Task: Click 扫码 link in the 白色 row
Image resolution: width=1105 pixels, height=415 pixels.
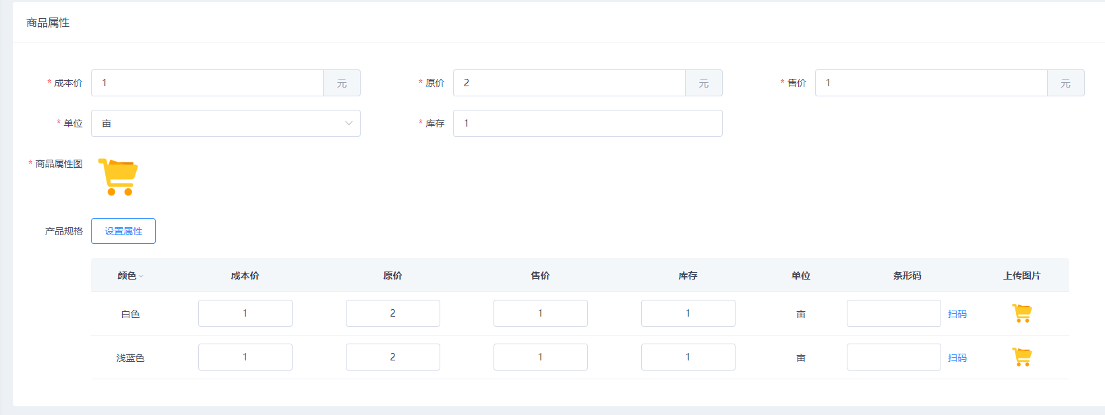Action: coord(957,314)
